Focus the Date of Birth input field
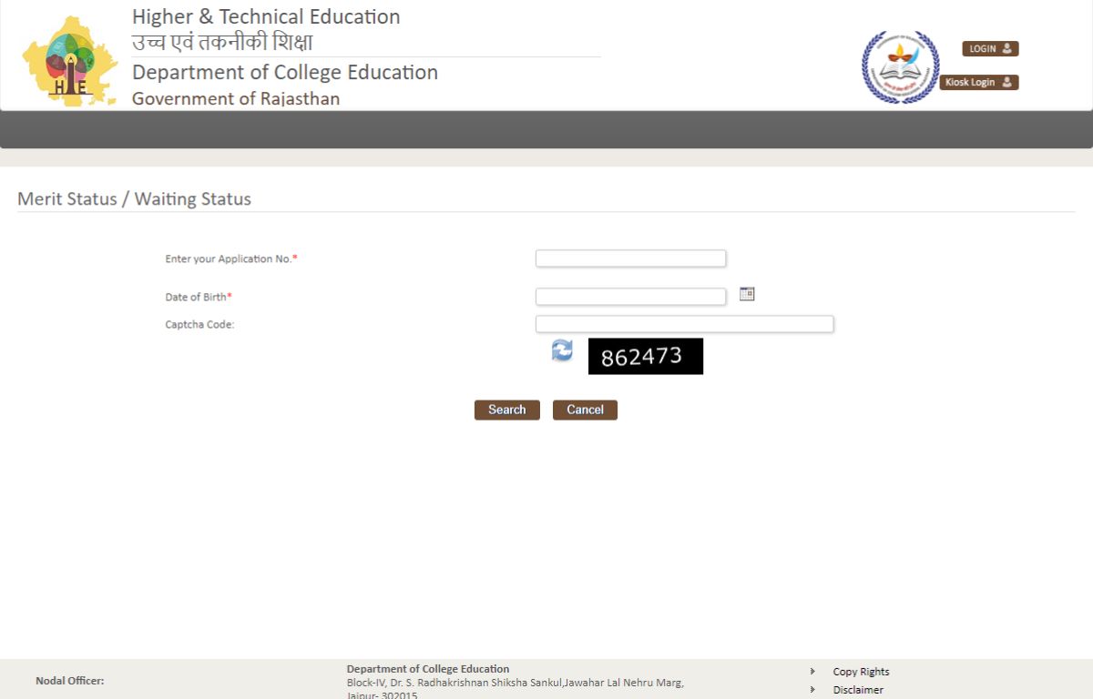1093x699 pixels. tap(630, 297)
